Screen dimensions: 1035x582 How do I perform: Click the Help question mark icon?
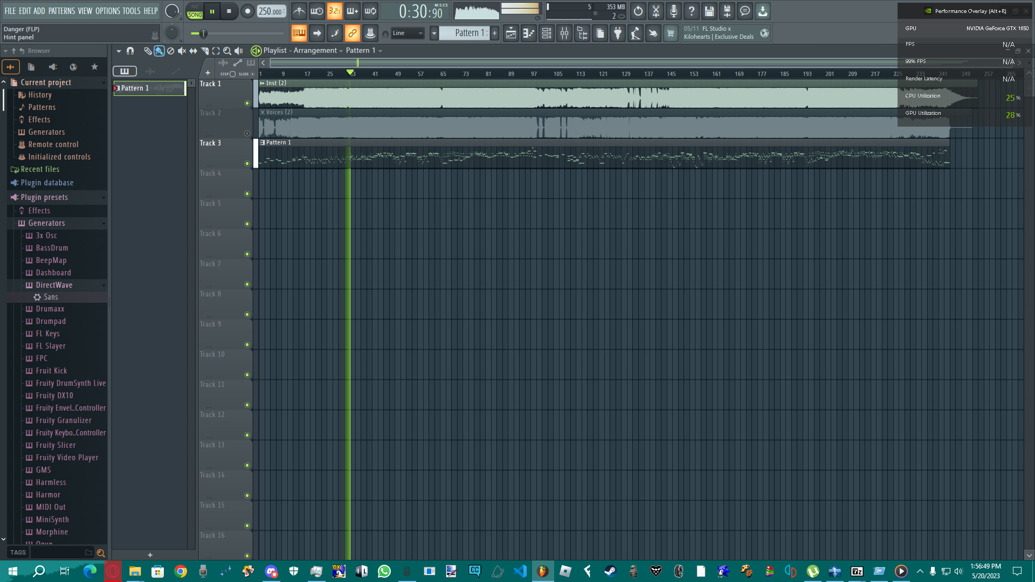[692, 11]
